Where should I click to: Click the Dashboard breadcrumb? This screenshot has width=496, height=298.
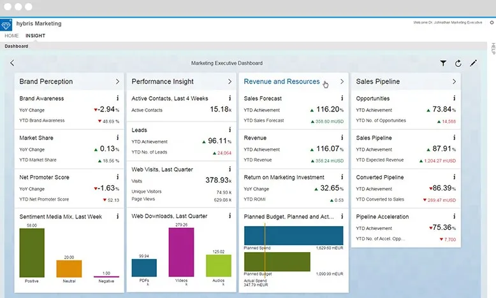(x=17, y=46)
